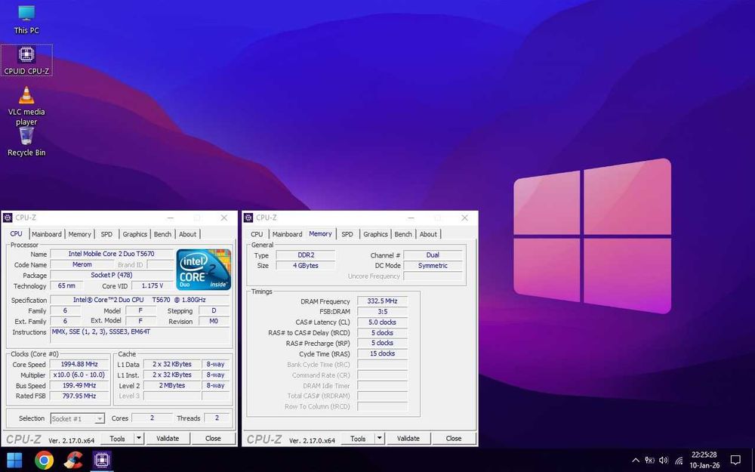Open SPD tab in right CPU-Z window

347,234
